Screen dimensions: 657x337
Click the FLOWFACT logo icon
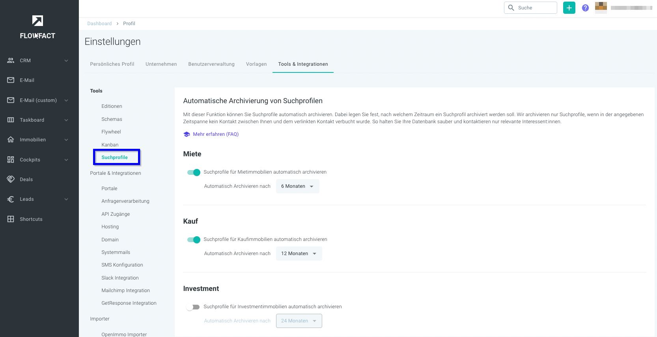point(37,21)
